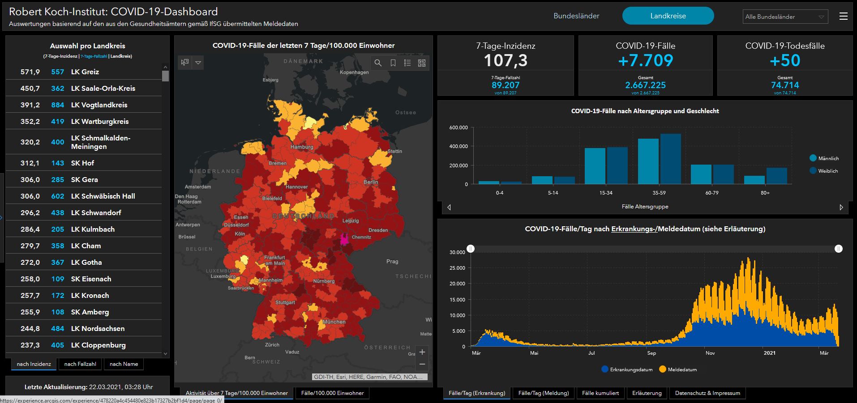Show the map legend list icon
This screenshot has height=403, width=857.
coord(407,63)
